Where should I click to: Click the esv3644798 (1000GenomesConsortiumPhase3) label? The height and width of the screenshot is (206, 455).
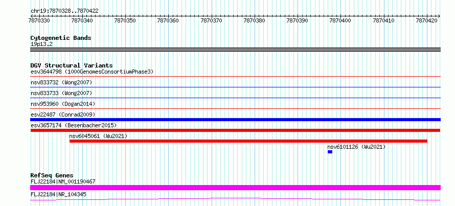92,72
